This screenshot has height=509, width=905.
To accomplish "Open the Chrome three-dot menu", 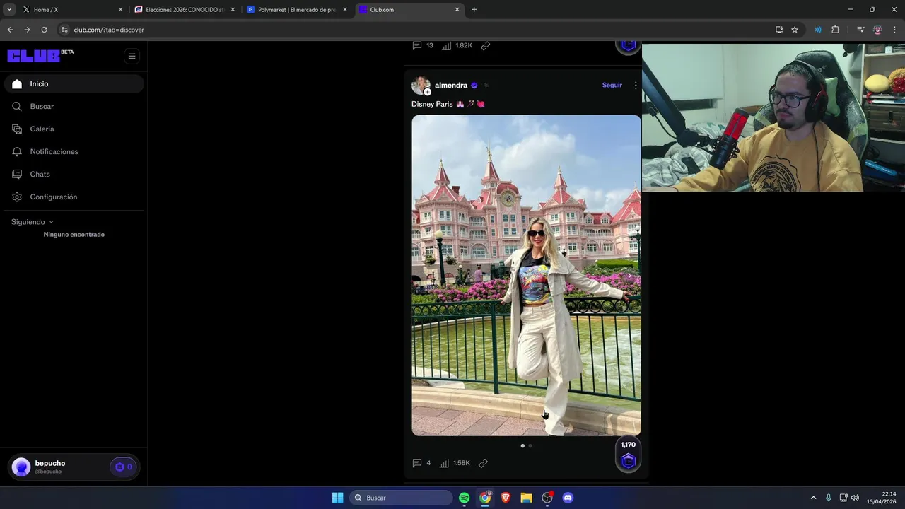I will point(895,30).
